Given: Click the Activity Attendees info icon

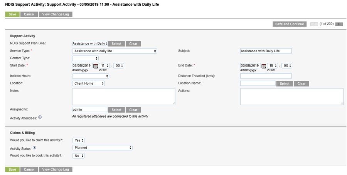Looking at the screenshot, I should tap(40, 117).
